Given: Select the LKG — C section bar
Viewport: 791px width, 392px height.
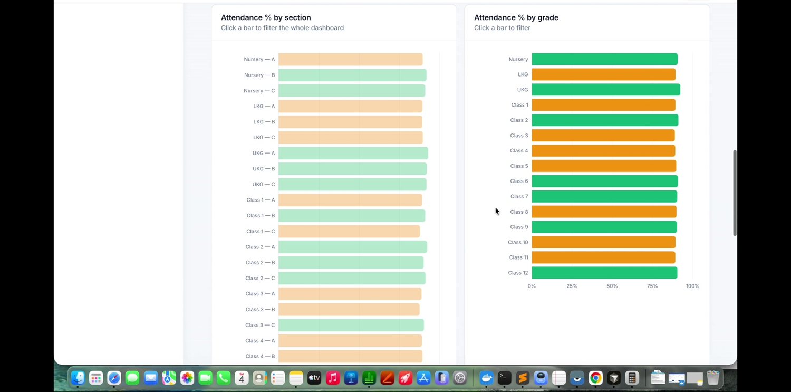Looking at the screenshot, I should [351, 137].
